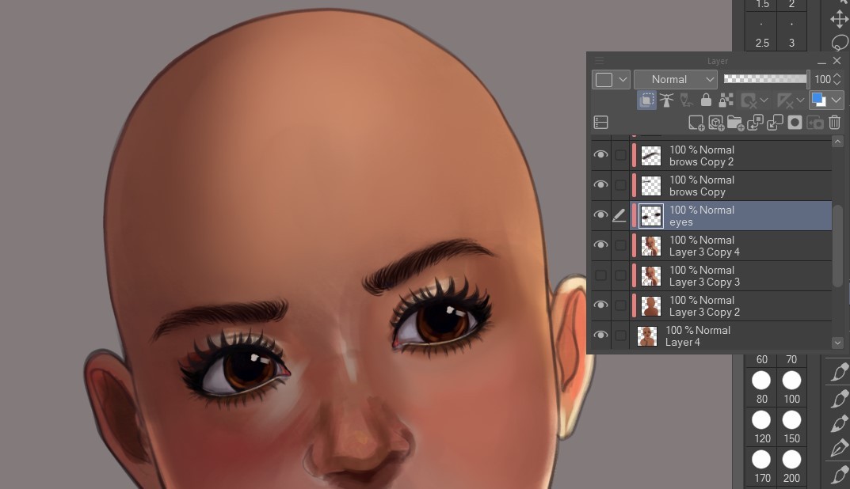Select the brows Copy 2 layer
The width and height of the screenshot is (850, 489).
click(730, 155)
